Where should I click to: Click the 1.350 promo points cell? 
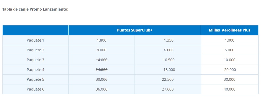pyautogui.click(x=168, y=40)
